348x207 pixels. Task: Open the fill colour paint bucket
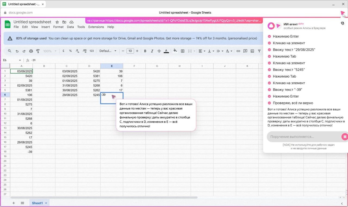point(175,51)
